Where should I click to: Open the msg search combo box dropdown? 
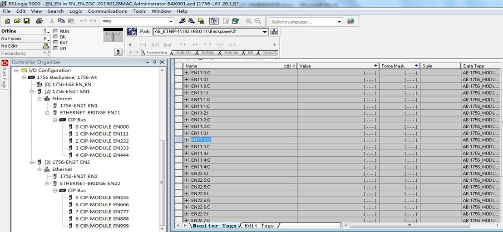[x=171, y=22]
